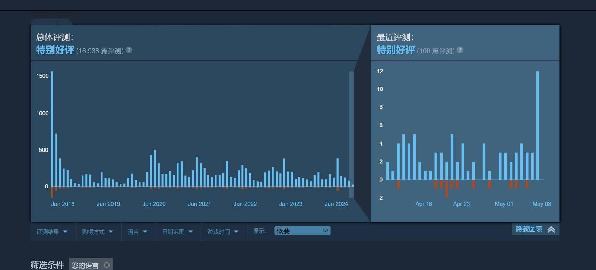Click the 筛选条件 label text
This screenshot has height=270, width=596.
[x=47, y=265]
